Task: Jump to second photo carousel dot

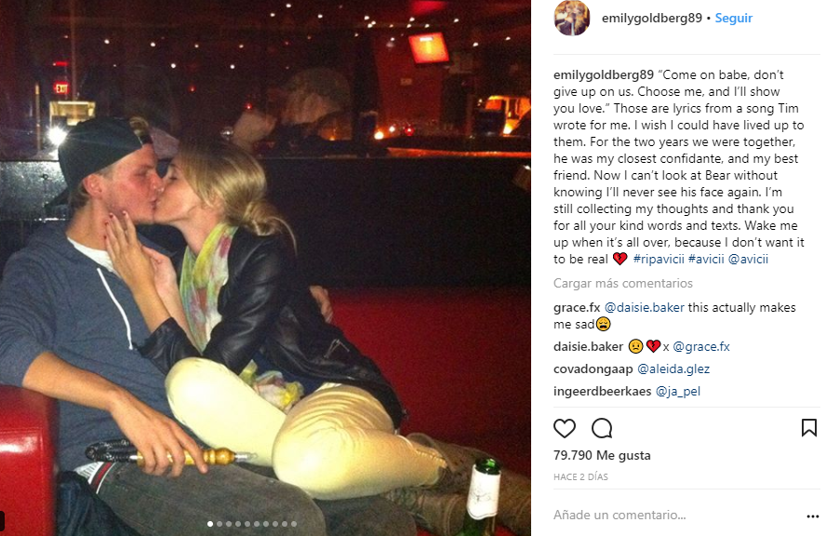Action: 220,524
